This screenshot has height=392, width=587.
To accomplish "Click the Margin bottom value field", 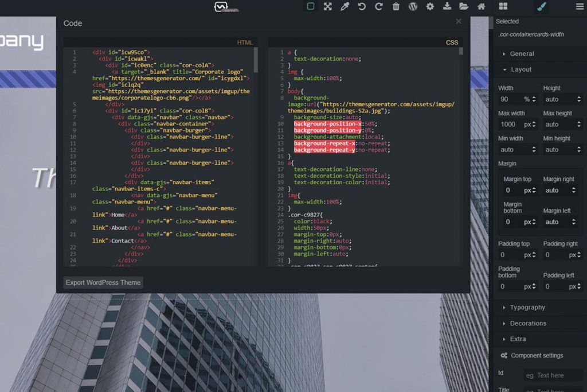I will (x=512, y=222).
